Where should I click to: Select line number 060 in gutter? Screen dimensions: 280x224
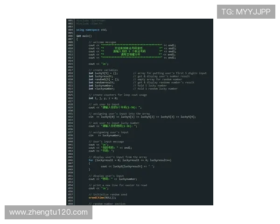(70, 204)
